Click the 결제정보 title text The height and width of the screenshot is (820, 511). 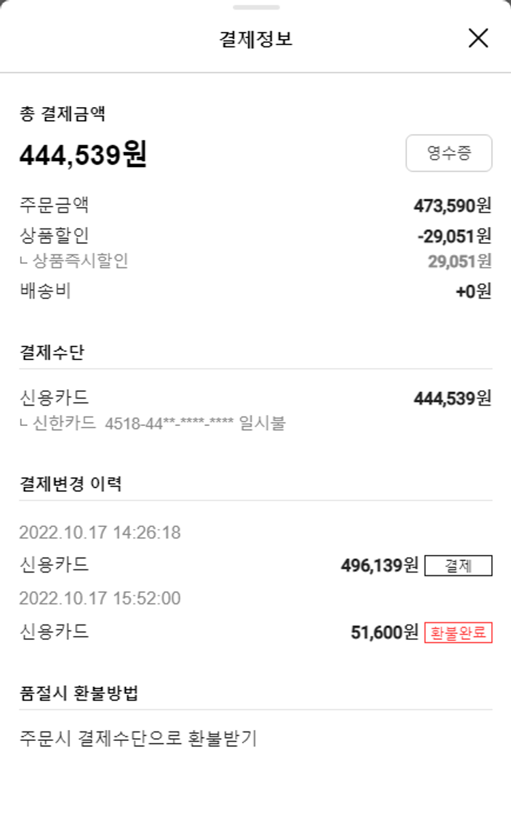click(255, 39)
